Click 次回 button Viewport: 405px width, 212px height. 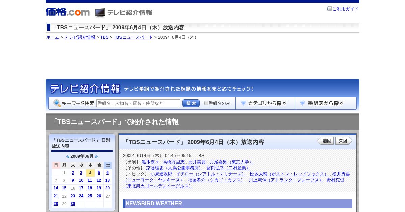344,141
